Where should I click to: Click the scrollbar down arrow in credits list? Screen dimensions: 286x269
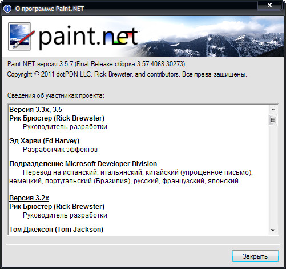tap(273, 230)
